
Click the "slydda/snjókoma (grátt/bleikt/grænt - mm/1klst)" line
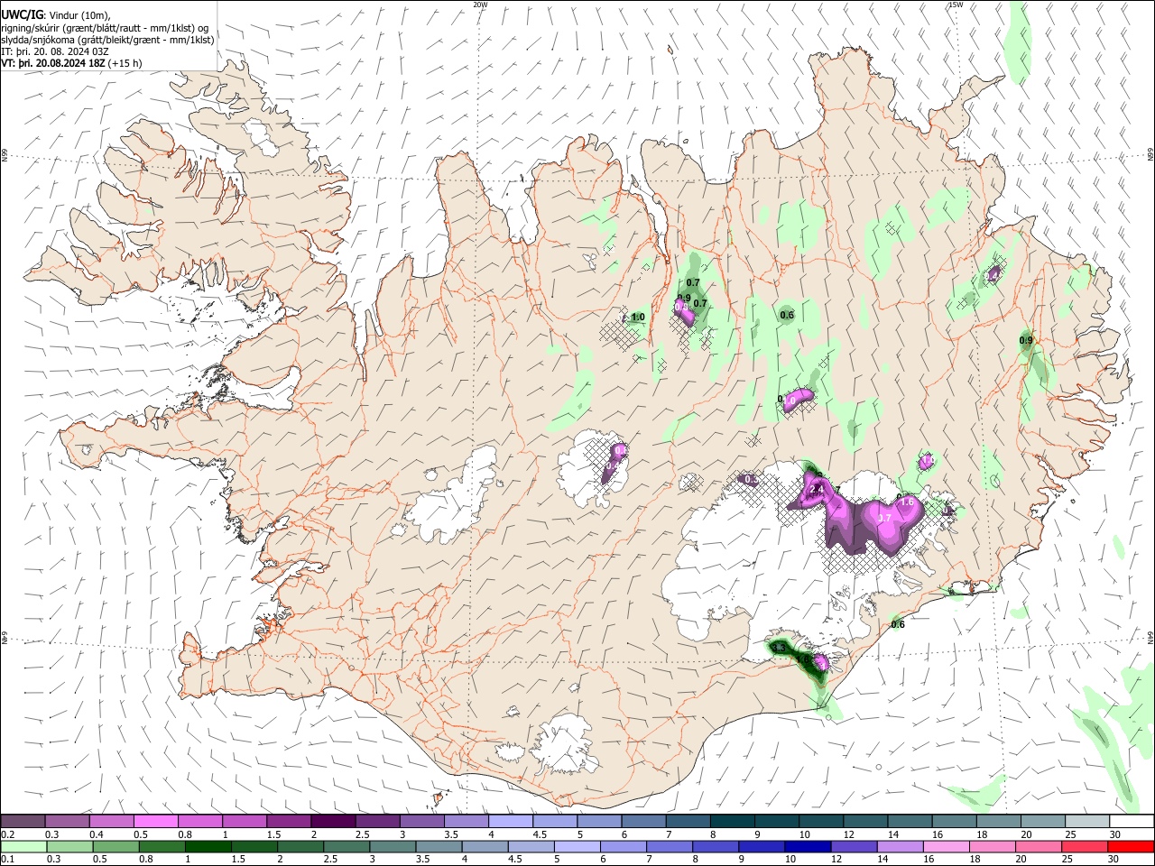pos(107,40)
